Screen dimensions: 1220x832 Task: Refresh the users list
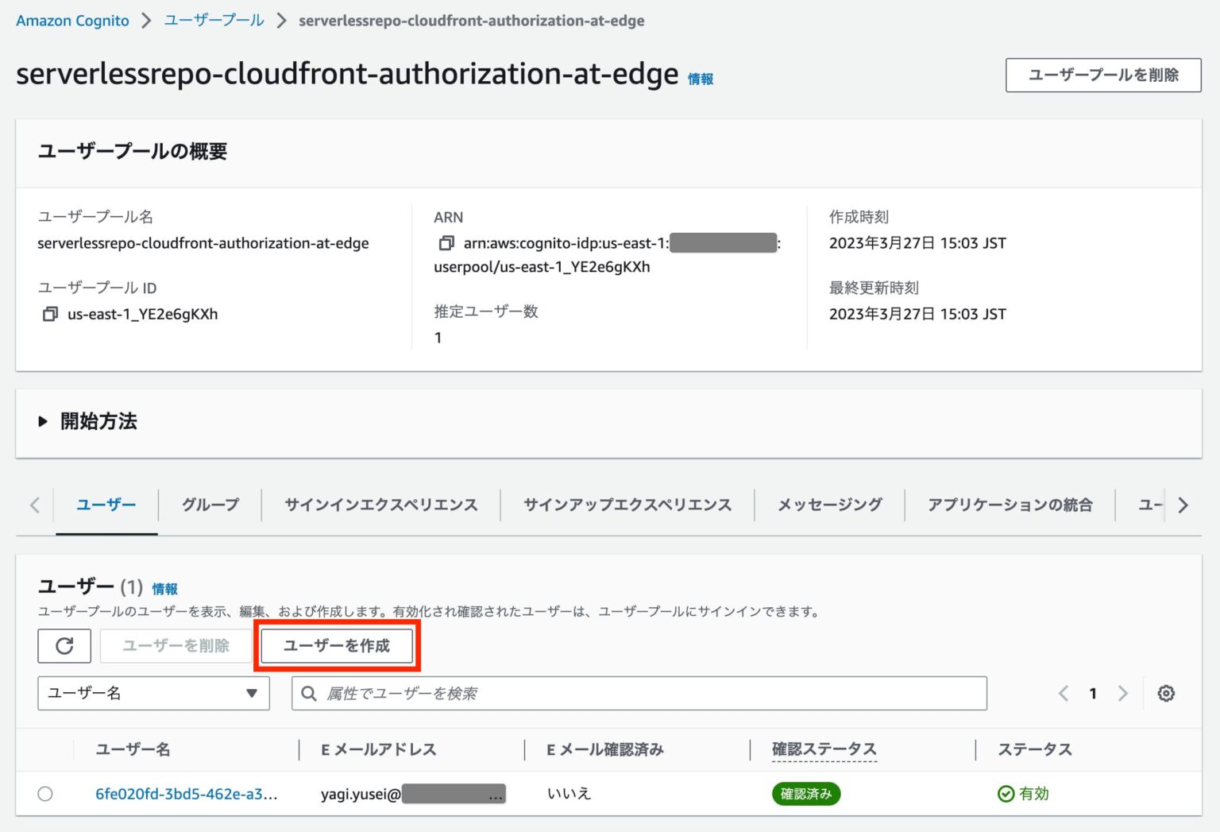pos(64,645)
